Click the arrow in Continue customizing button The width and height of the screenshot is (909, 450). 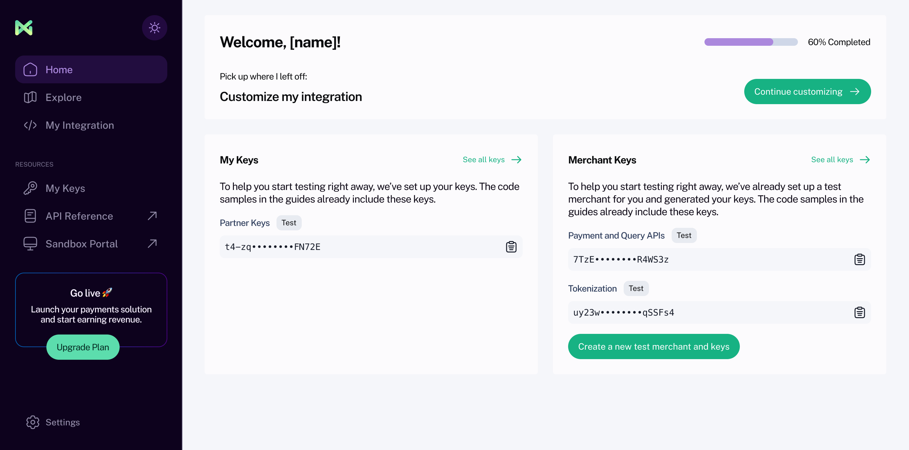click(855, 92)
